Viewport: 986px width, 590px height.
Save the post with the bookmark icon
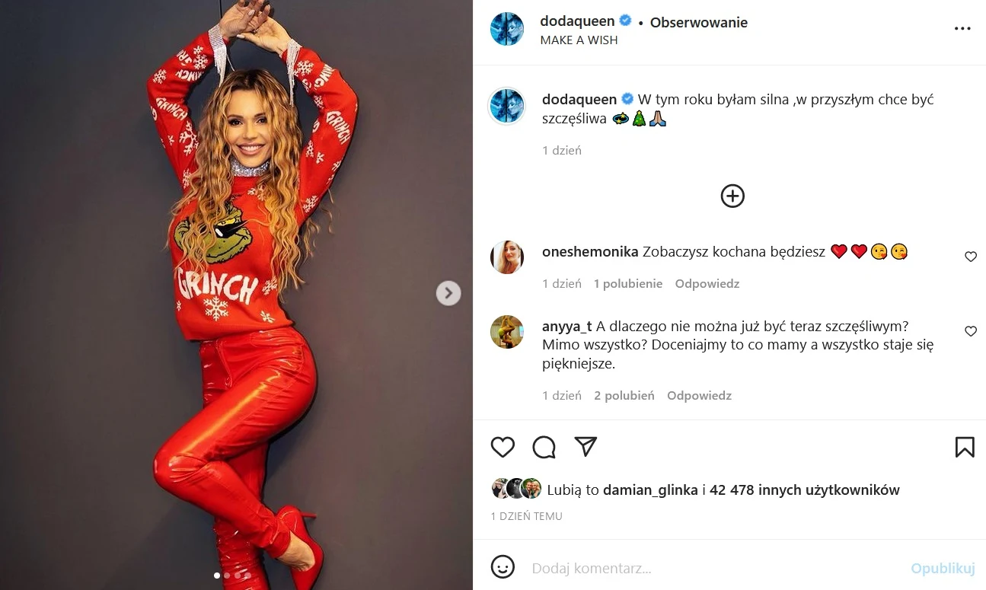click(964, 447)
